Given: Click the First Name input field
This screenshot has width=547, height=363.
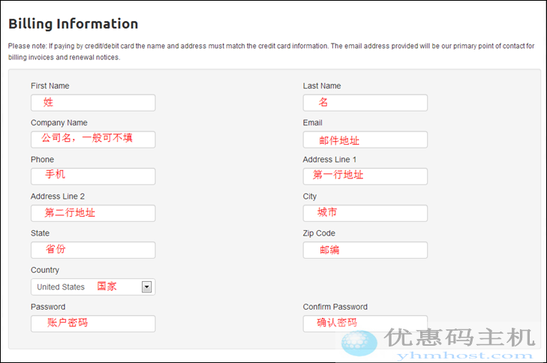Looking at the screenshot, I should [93, 103].
